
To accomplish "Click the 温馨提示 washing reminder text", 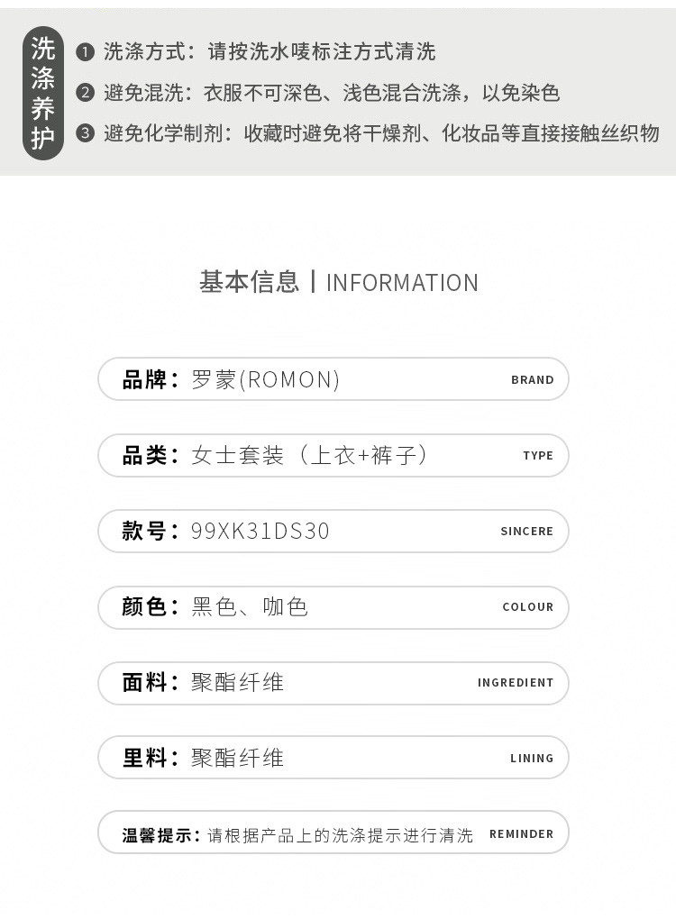I will coord(297,834).
